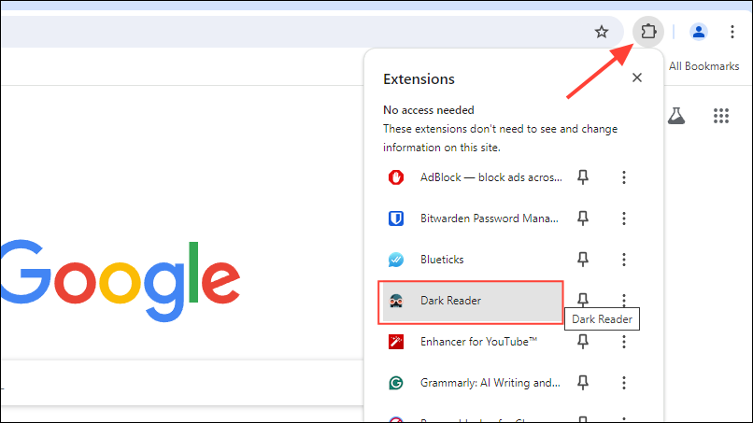Open Chrome's three-dot main menu
This screenshot has height=423, width=753.
[x=732, y=32]
